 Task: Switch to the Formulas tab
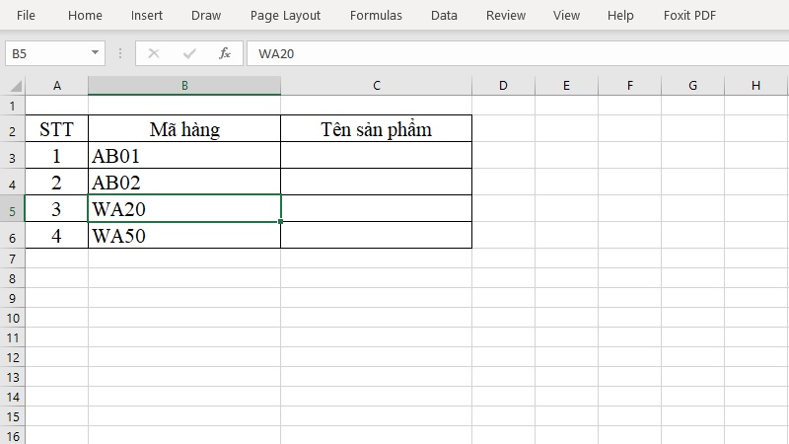point(376,16)
